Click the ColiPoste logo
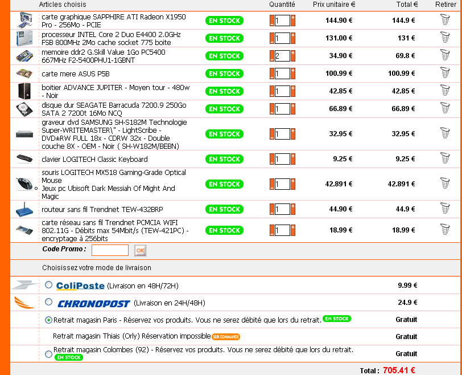The image size is (462, 375). tap(80, 286)
